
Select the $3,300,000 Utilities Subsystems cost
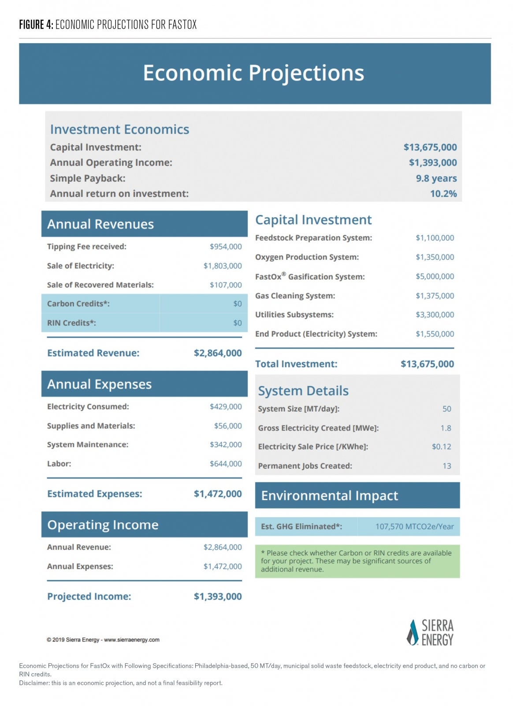(x=435, y=315)
